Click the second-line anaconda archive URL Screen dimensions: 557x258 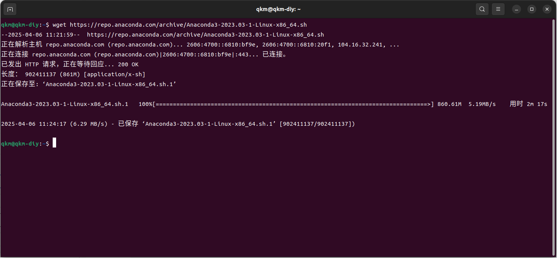tap(205, 35)
